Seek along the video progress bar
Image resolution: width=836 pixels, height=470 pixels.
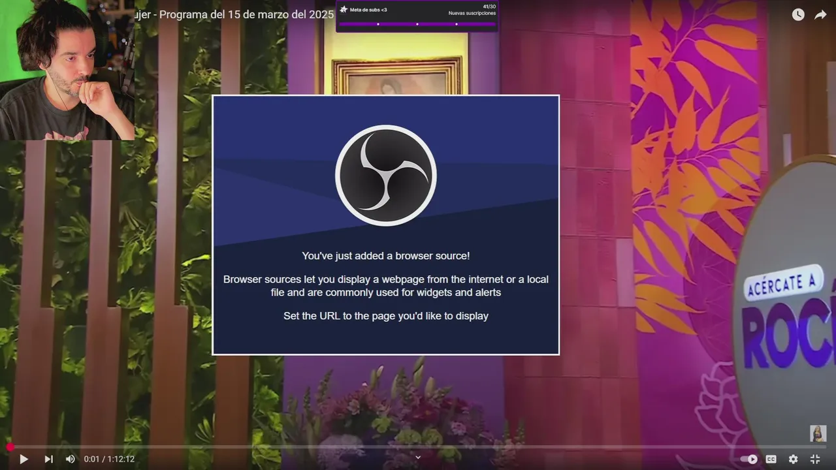coord(418,447)
